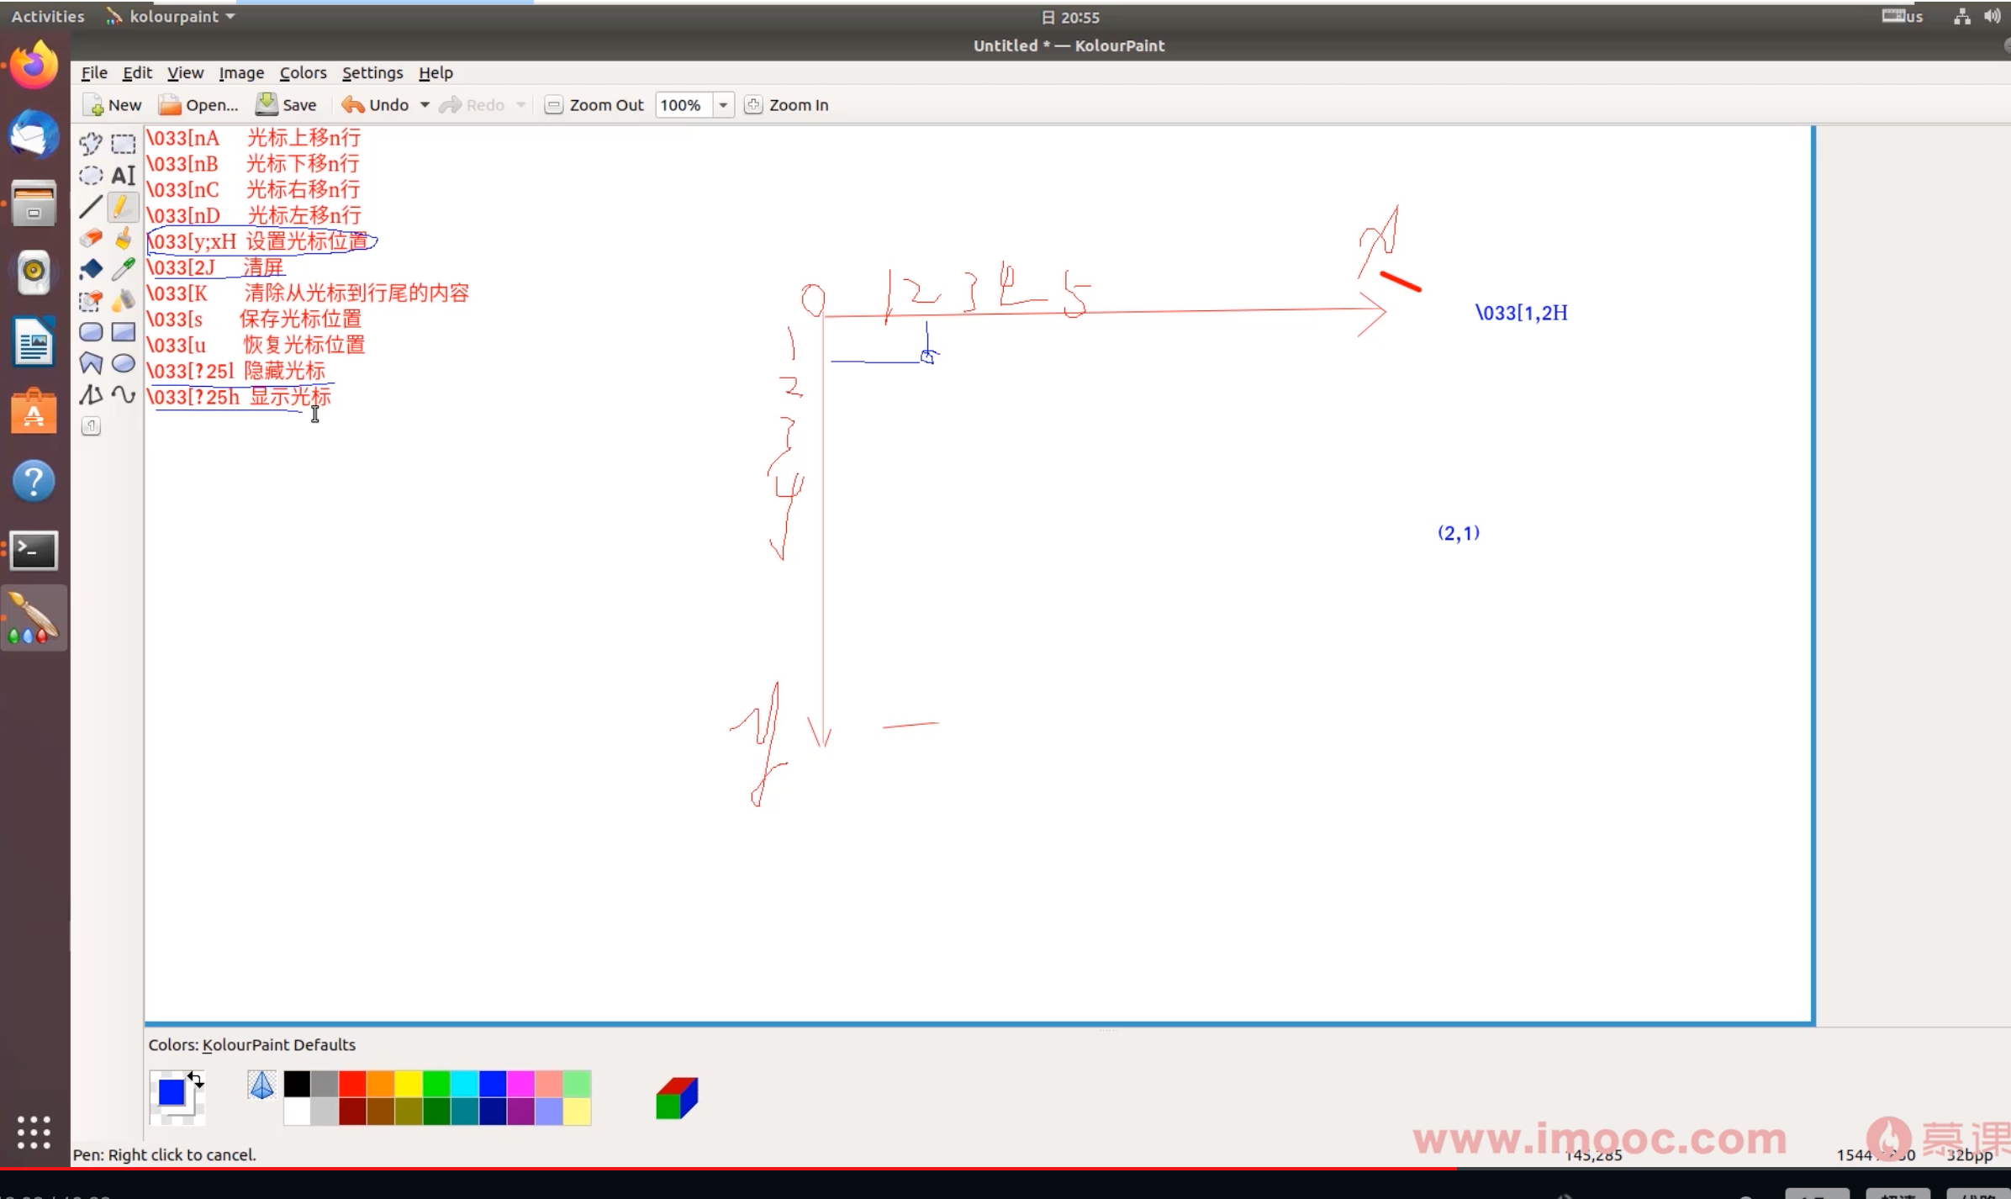Click the 20:55 clock in top bar
The height and width of the screenshot is (1199, 2011).
click(x=1070, y=17)
